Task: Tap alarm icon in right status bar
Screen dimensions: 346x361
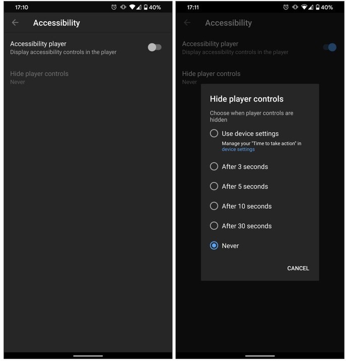Action: tap(285, 7)
